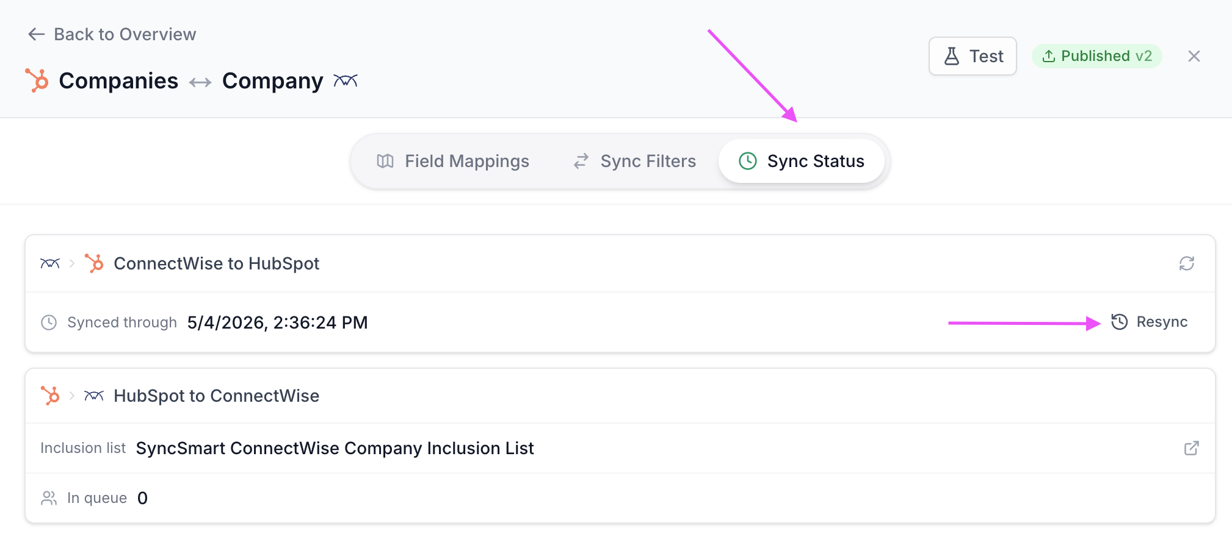This screenshot has width=1232, height=545.
Task: Click the In queue label
Action: [97, 498]
